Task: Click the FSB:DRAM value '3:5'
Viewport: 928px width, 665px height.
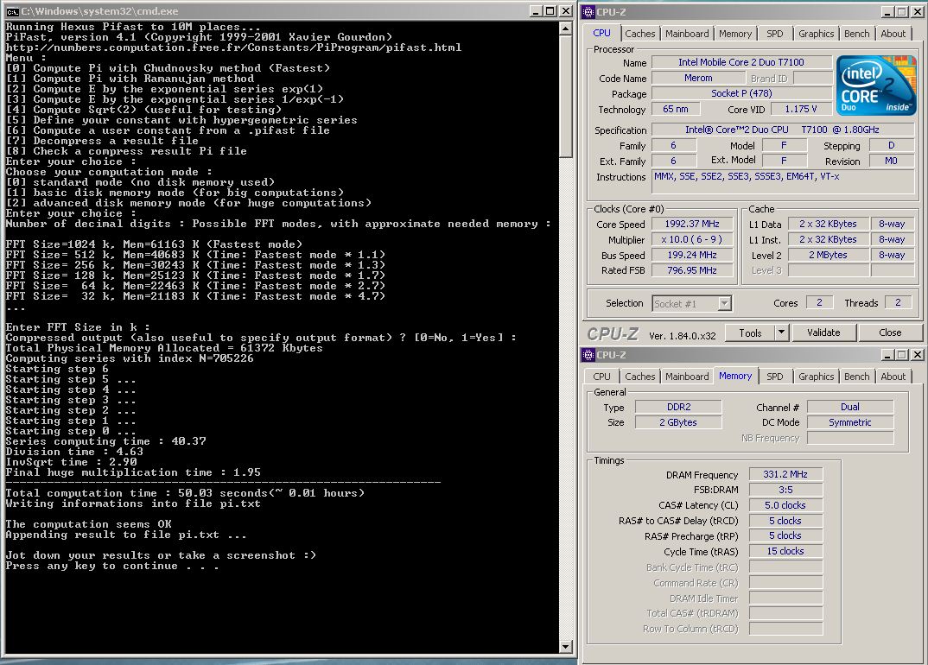Action: 785,490
